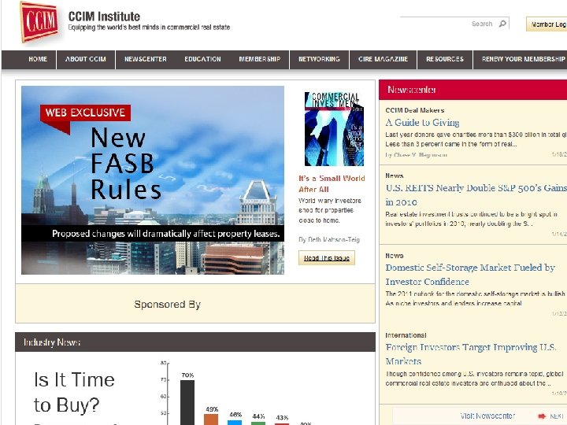567x425 pixels.
Task: Open the Education menu item
Action: pos(202,59)
